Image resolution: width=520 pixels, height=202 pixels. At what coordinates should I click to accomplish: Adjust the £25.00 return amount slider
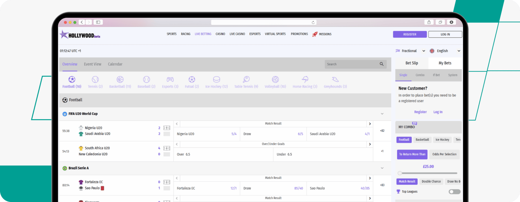(400, 173)
